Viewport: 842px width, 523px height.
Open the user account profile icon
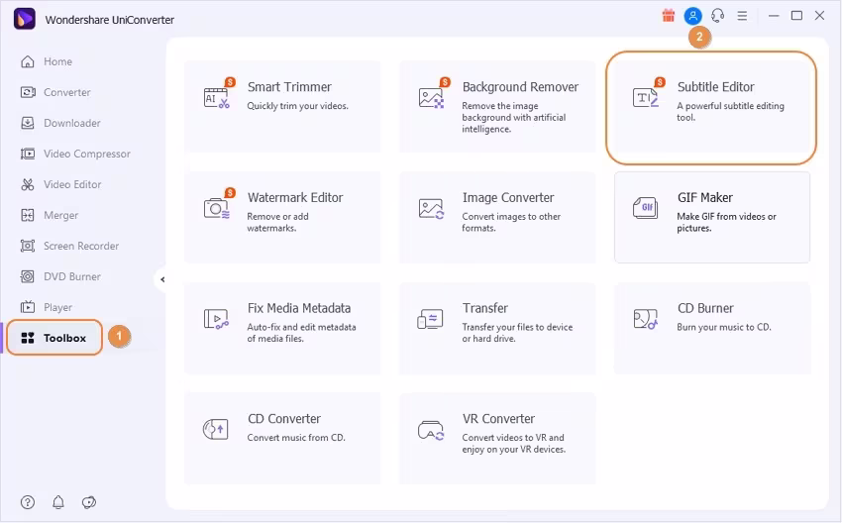692,16
